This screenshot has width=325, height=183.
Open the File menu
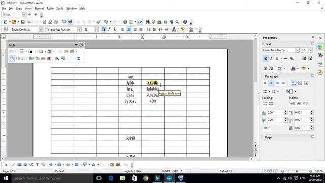coord(4,8)
